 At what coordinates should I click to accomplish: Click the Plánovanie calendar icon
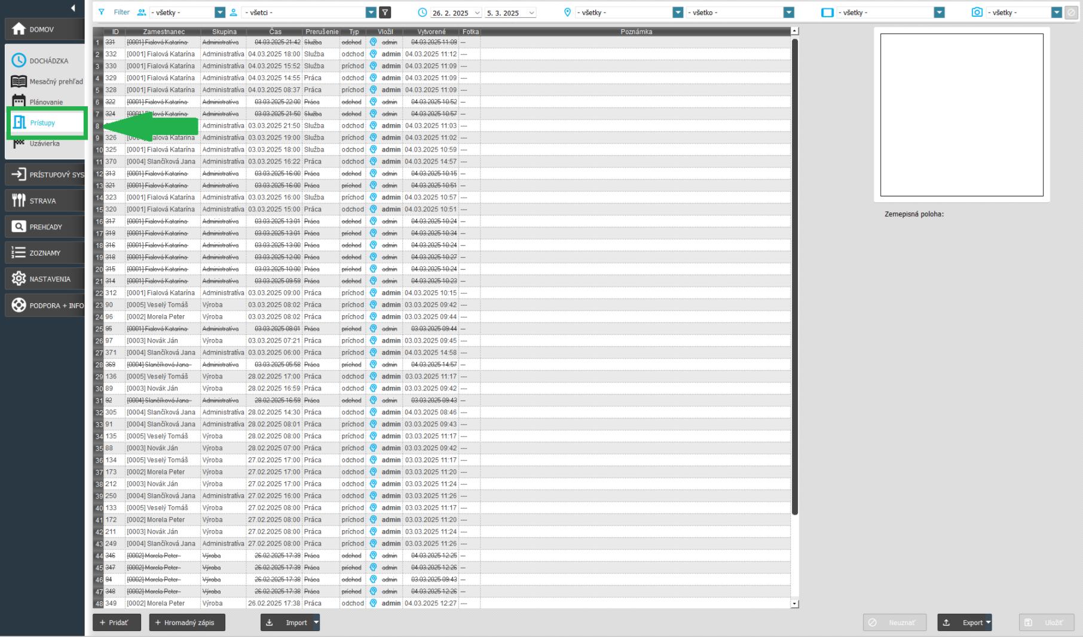(x=19, y=101)
